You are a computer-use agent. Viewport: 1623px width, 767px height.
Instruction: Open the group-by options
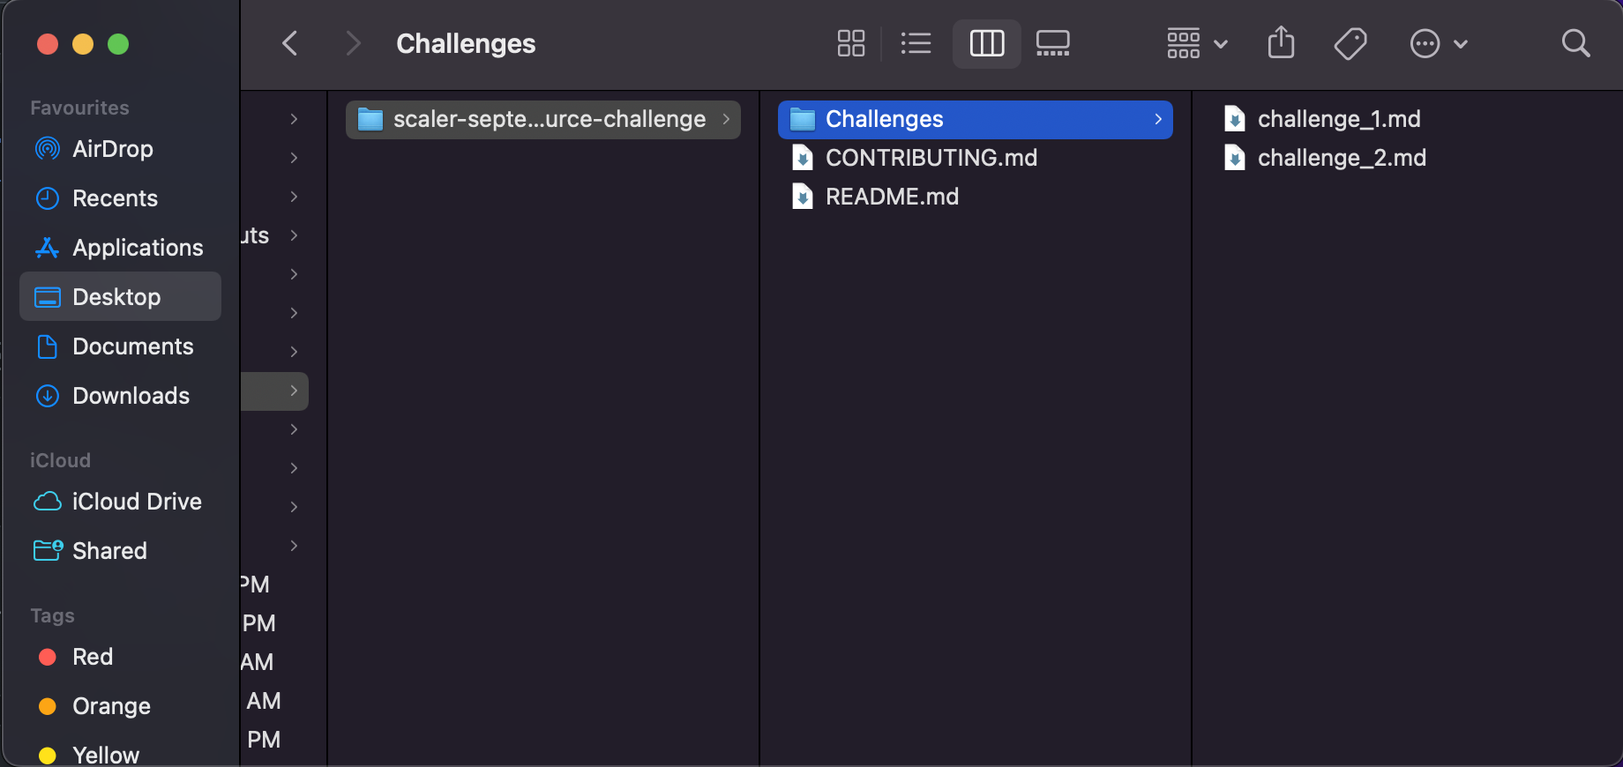point(1195,43)
